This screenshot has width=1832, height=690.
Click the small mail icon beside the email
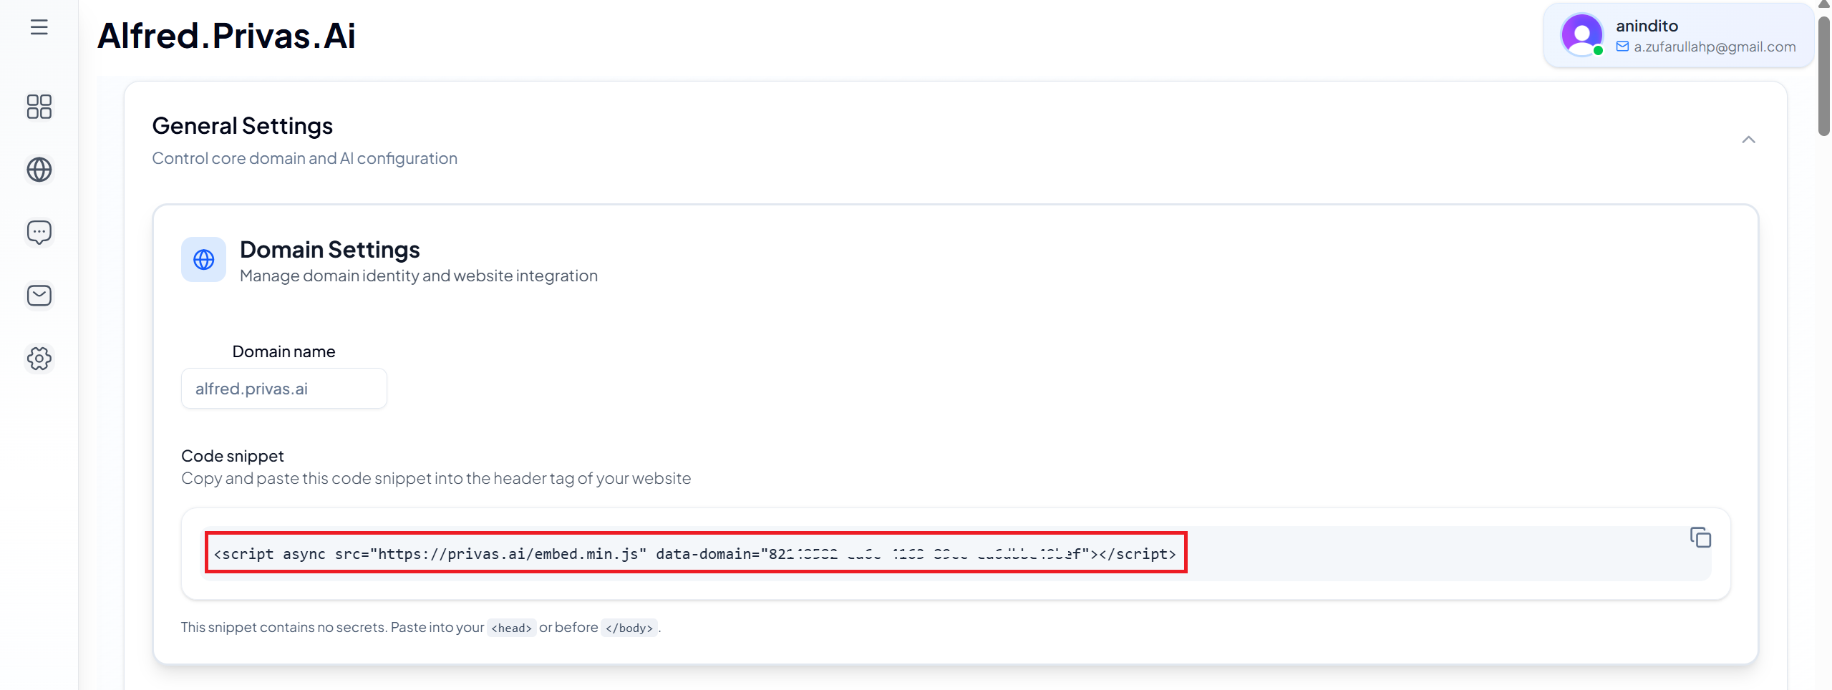1622,47
